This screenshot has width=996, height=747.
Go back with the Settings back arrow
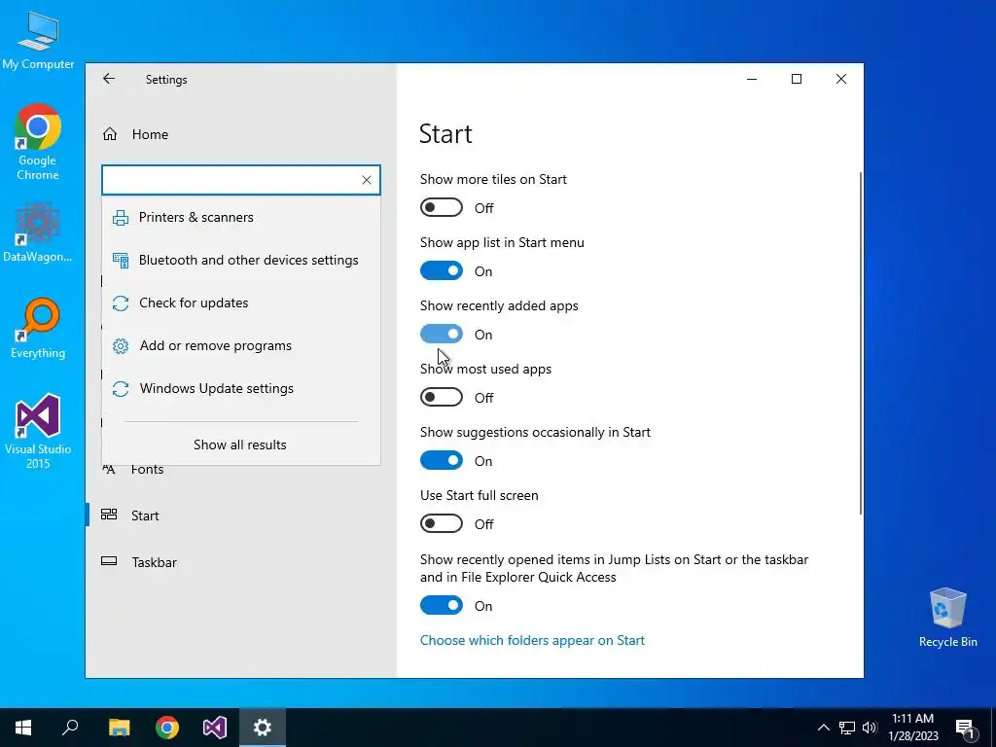point(109,79)
